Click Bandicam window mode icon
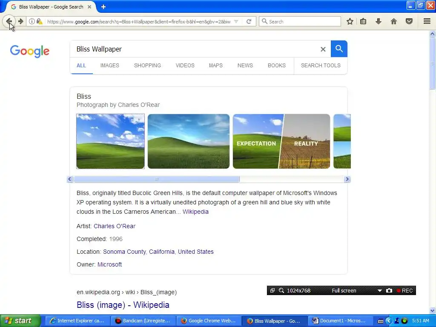The height and width of the screenshot is (327, 436). (x=272, y=290)
